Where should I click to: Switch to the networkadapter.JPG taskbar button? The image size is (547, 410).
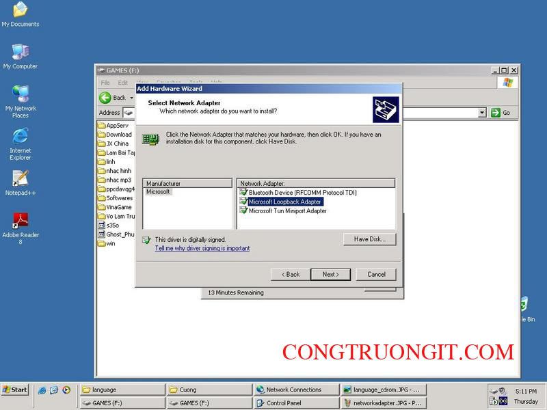click(x=384, y=403)
